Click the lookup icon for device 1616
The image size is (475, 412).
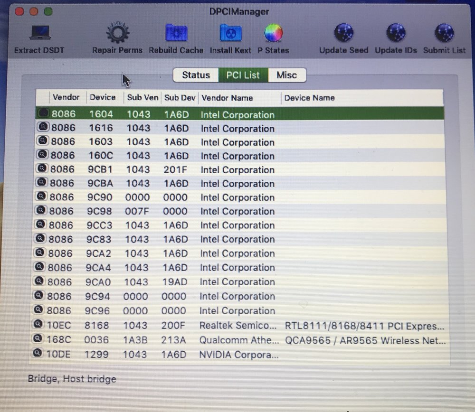[x=43, y=127]
